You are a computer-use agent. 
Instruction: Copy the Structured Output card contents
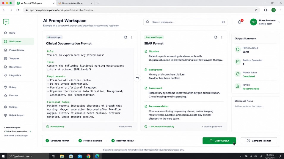pos(215,37)
